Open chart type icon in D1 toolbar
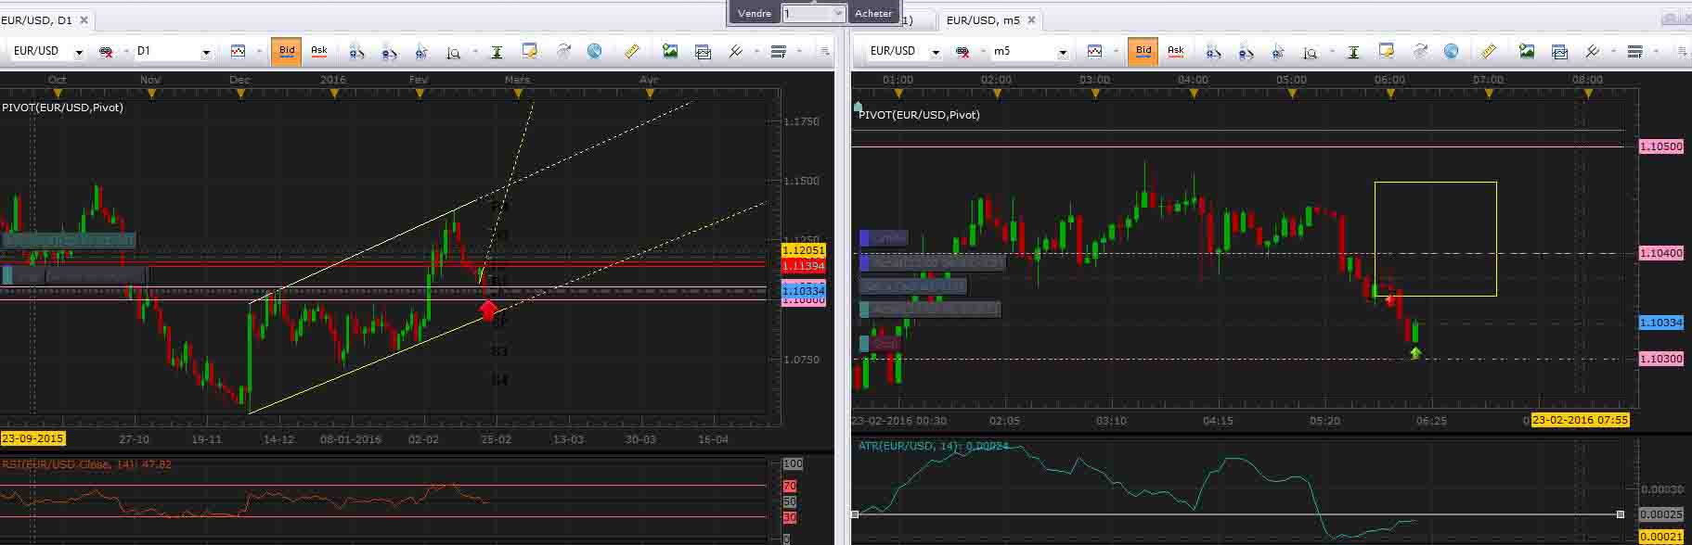This screenshot has width=1692, height=545. pyautogui.click(x=239, y=51)
